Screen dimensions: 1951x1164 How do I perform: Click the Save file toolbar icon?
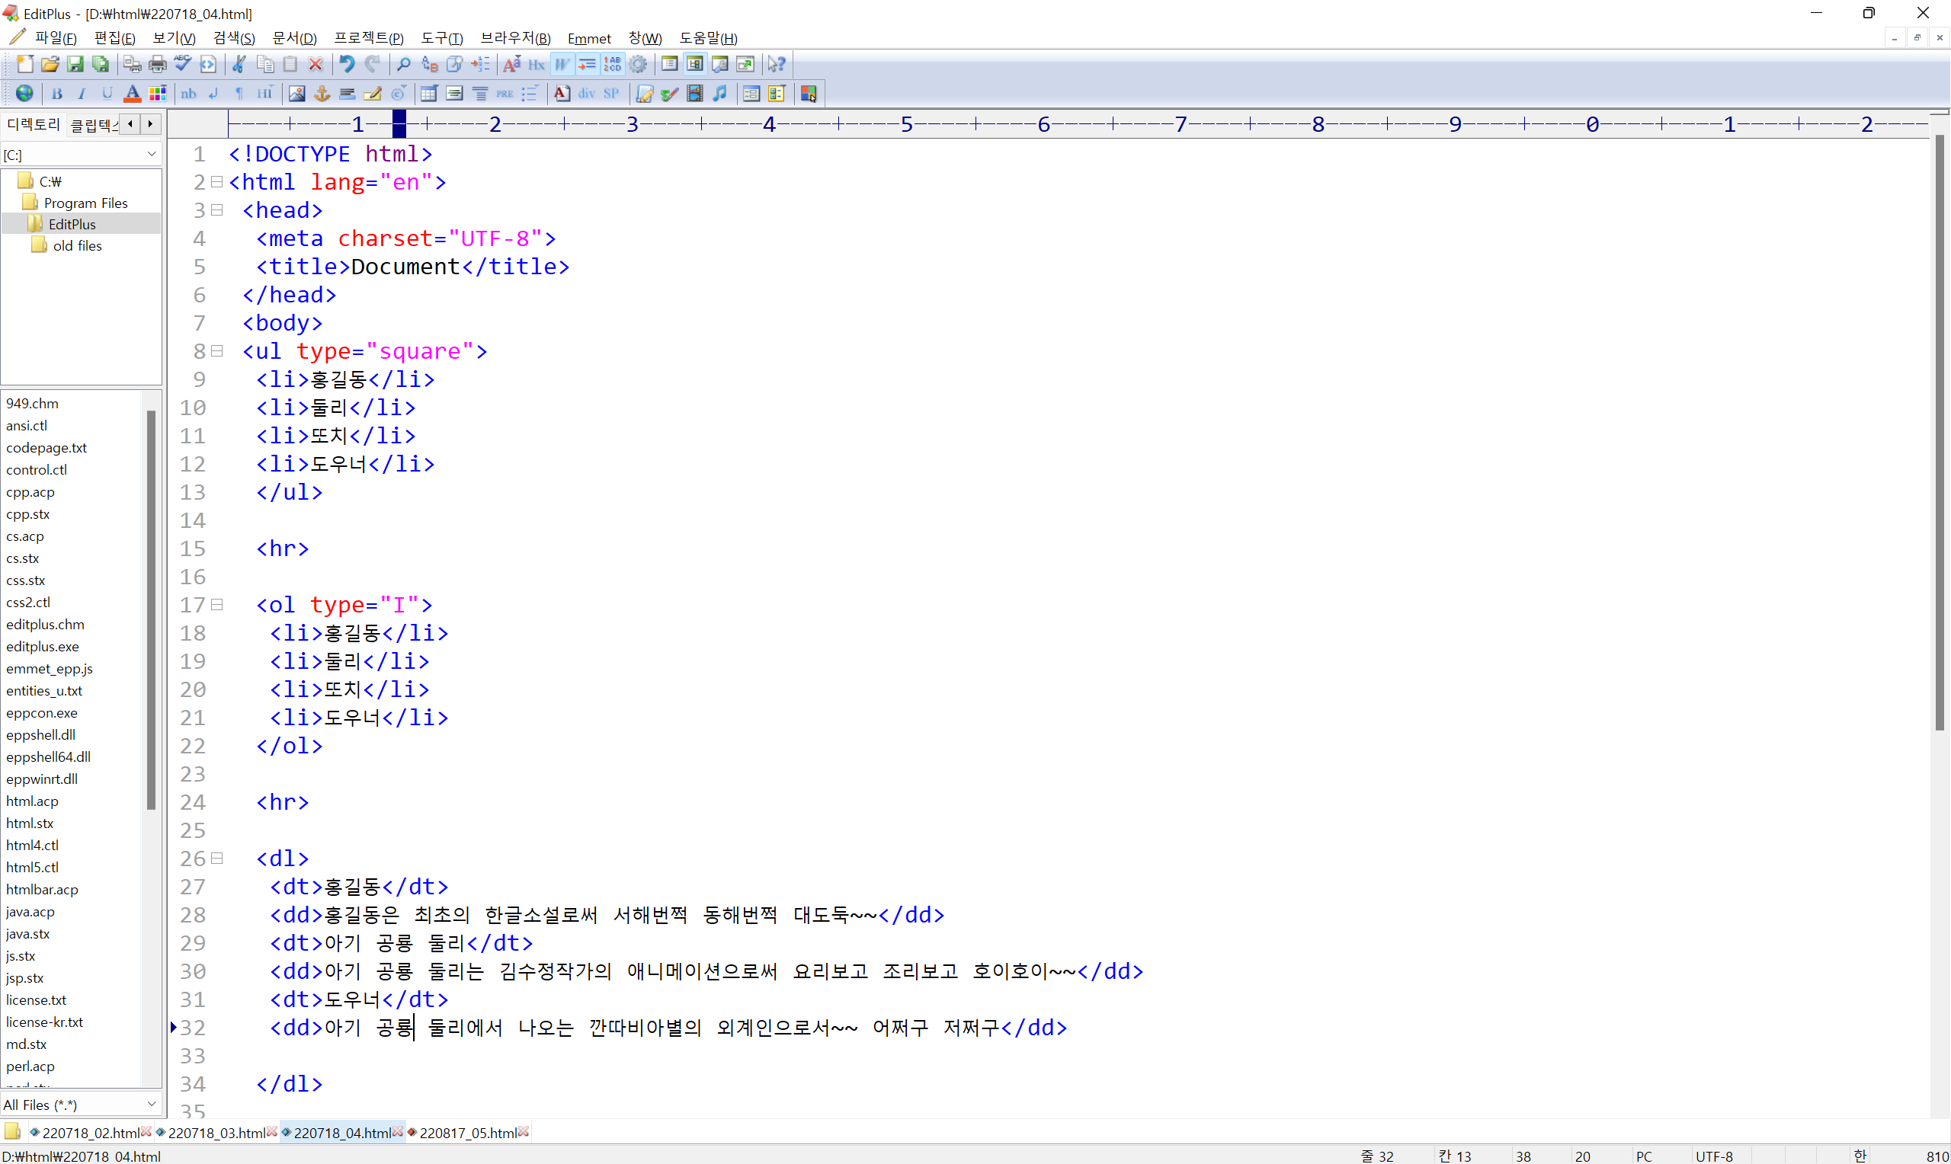tap(75, 64)
